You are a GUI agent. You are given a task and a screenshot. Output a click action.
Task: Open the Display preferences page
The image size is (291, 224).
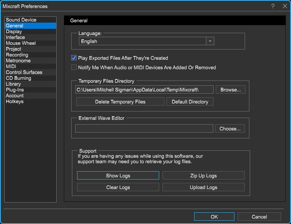30,31
